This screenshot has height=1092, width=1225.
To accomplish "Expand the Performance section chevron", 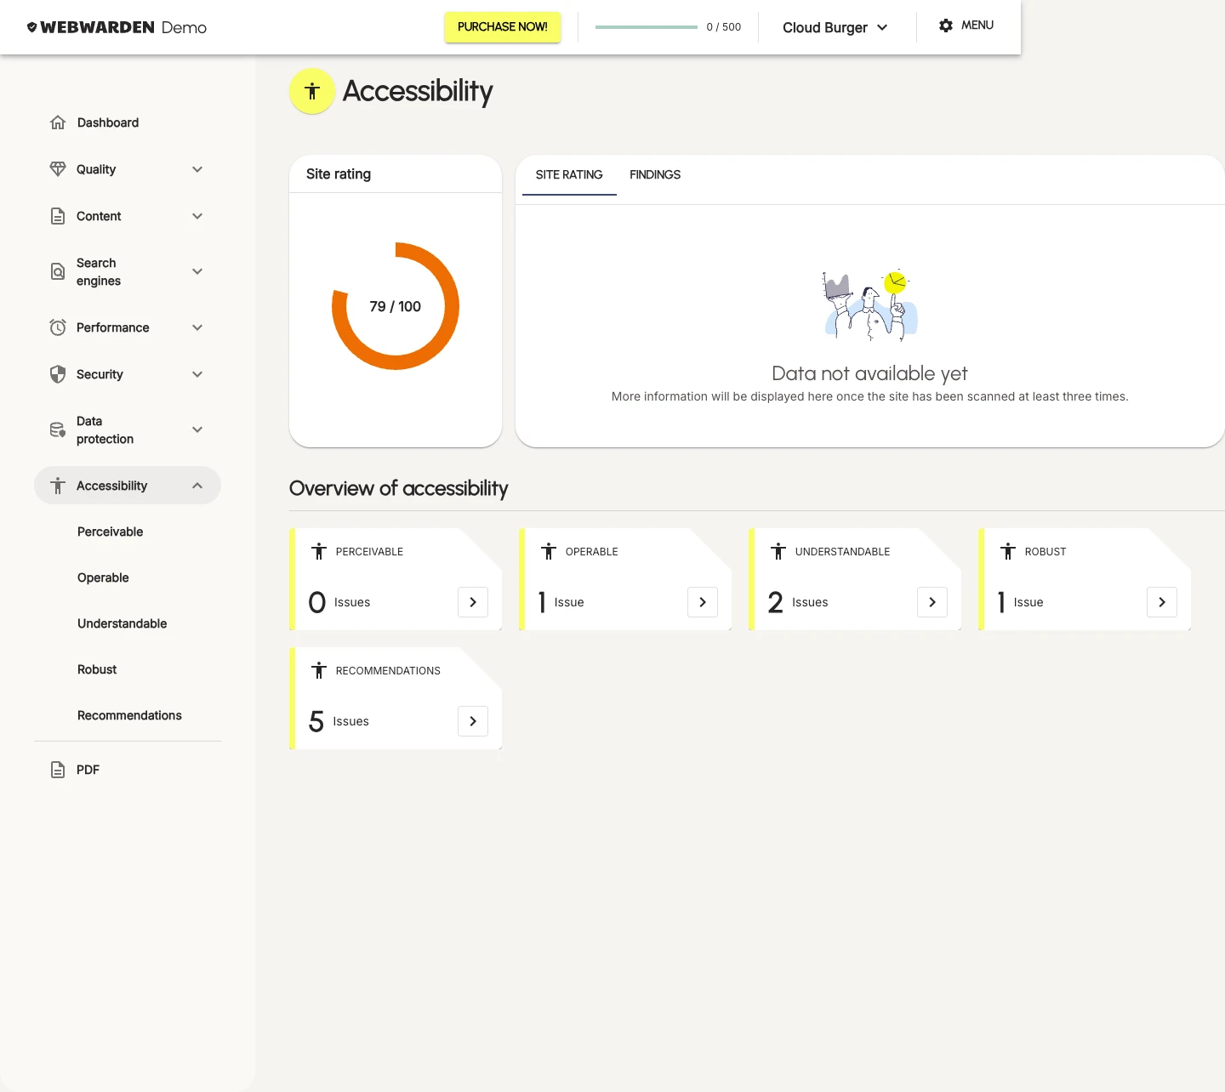I will [197, 327].
